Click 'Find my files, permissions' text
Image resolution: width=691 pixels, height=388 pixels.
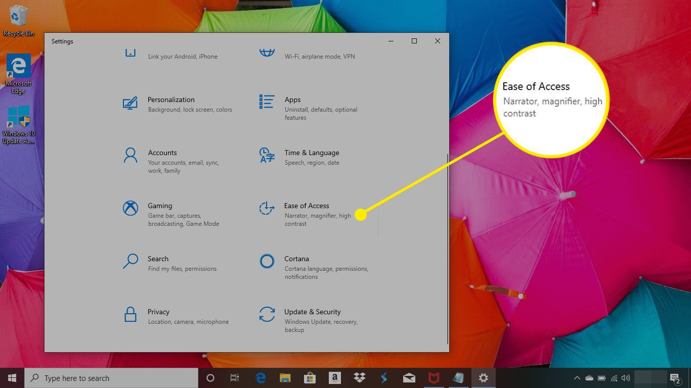182,269
